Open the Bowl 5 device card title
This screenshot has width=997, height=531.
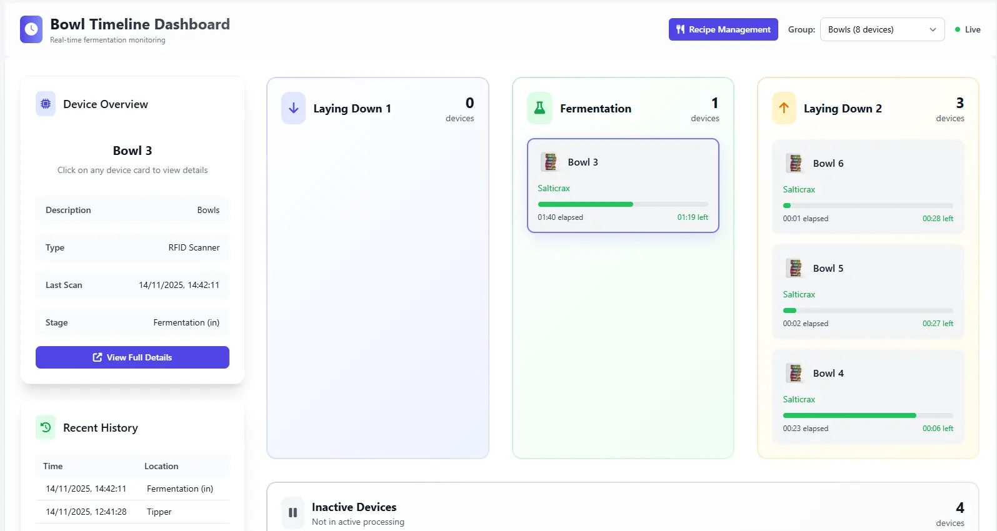828,268
